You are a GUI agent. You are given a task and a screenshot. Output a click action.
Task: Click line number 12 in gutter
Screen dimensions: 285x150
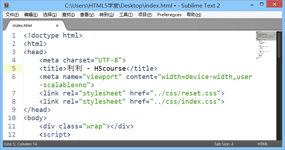point(12,135)
